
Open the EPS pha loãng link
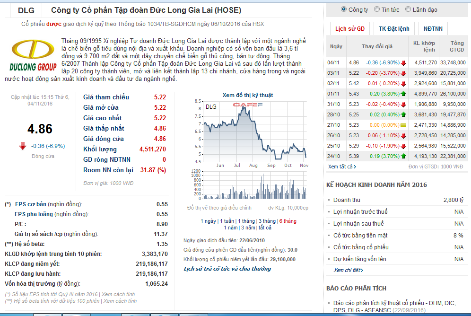pos(34,214)
